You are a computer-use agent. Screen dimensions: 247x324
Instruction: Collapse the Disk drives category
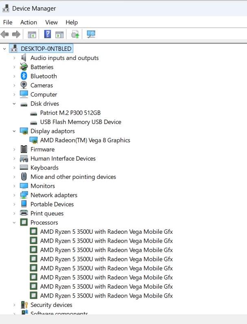[14, 104]
